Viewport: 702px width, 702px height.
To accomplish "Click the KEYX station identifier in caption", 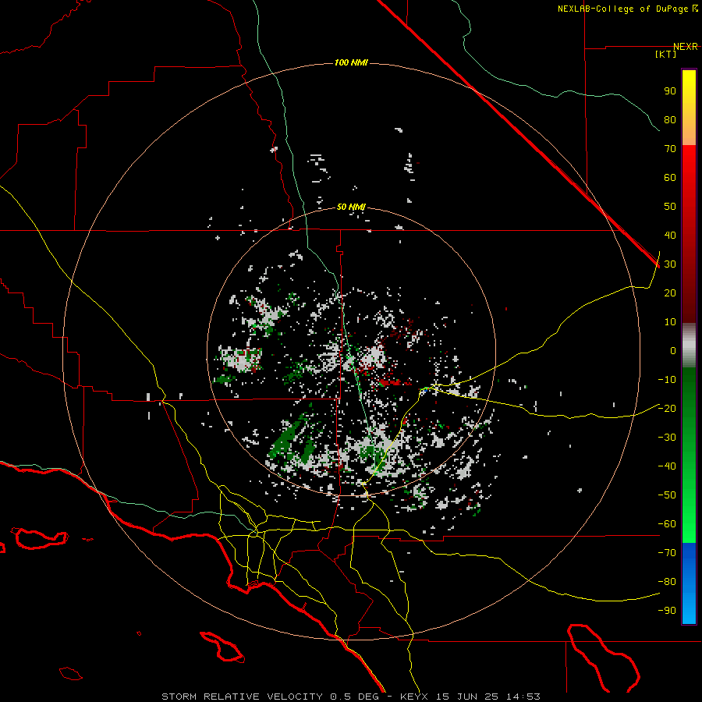I will 414,697.
